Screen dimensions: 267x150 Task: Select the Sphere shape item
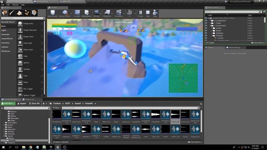[30, 63]
